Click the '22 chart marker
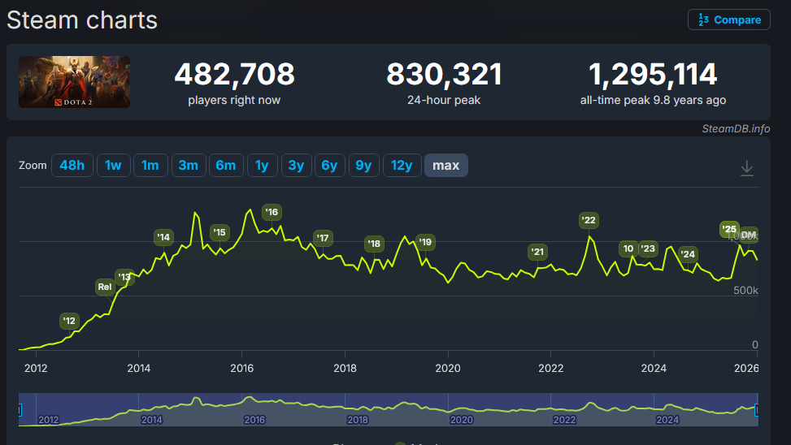This screenshot has width=791, height=445. [x=589, y=220]
